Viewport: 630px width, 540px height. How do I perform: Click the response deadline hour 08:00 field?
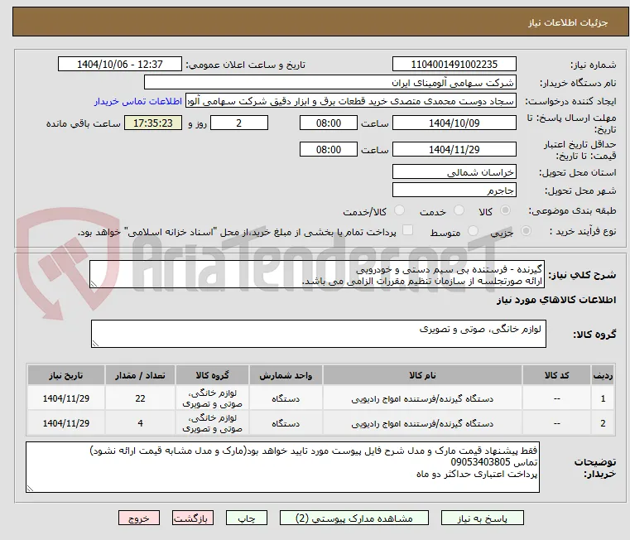pos(329,123)
